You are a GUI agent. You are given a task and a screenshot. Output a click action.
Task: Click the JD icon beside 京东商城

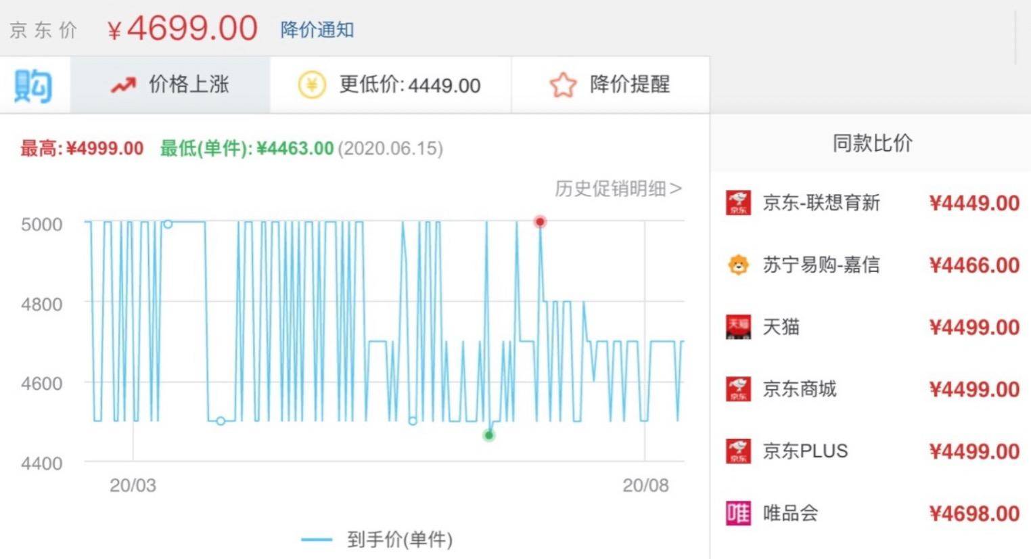click(738, 389)
